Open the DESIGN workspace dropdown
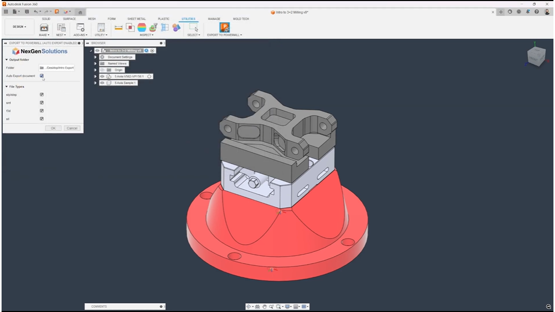This screenshot has height=312, width=555. click(19, 27)
